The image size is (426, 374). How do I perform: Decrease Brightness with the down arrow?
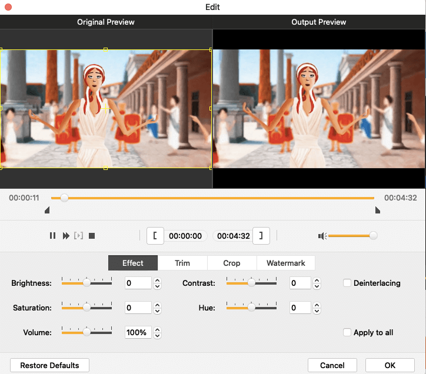coord(157,286)
